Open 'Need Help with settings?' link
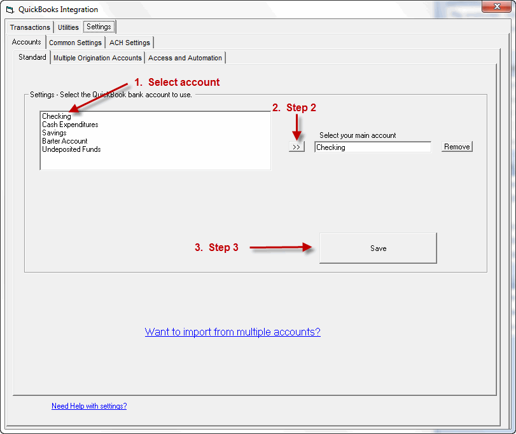The height and width of the screenshot is (434, 516). point(89,406)
